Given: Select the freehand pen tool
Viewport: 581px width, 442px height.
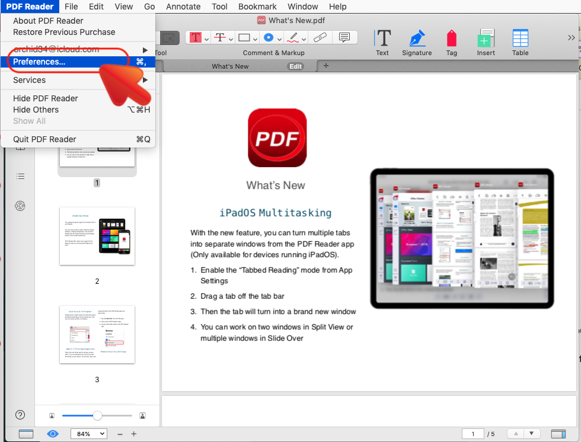Looking at the screenshot, I should (293, 38).
